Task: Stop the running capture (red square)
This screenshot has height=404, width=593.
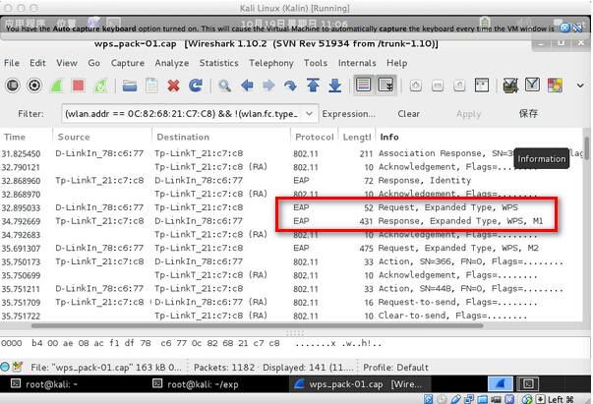Action: (79, 86)
